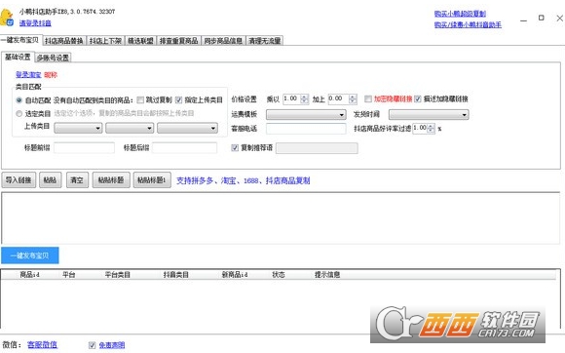Select the 基础设置 sub-tab
The height and width of the screenshot is (353, 565).
(x=18, y=57)
